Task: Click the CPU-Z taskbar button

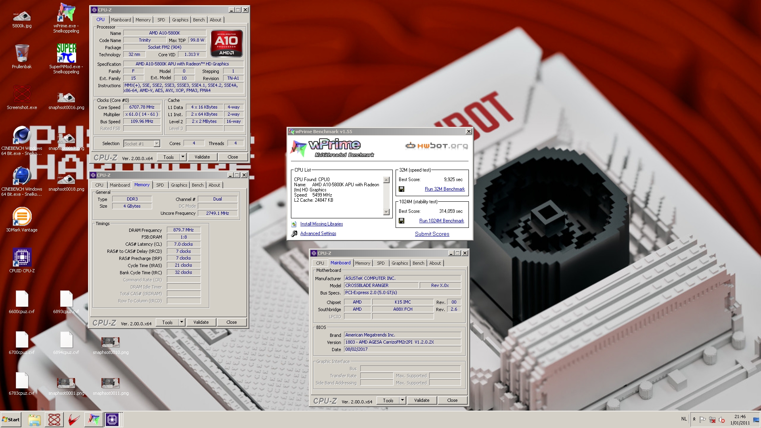Action: point(112,420)
